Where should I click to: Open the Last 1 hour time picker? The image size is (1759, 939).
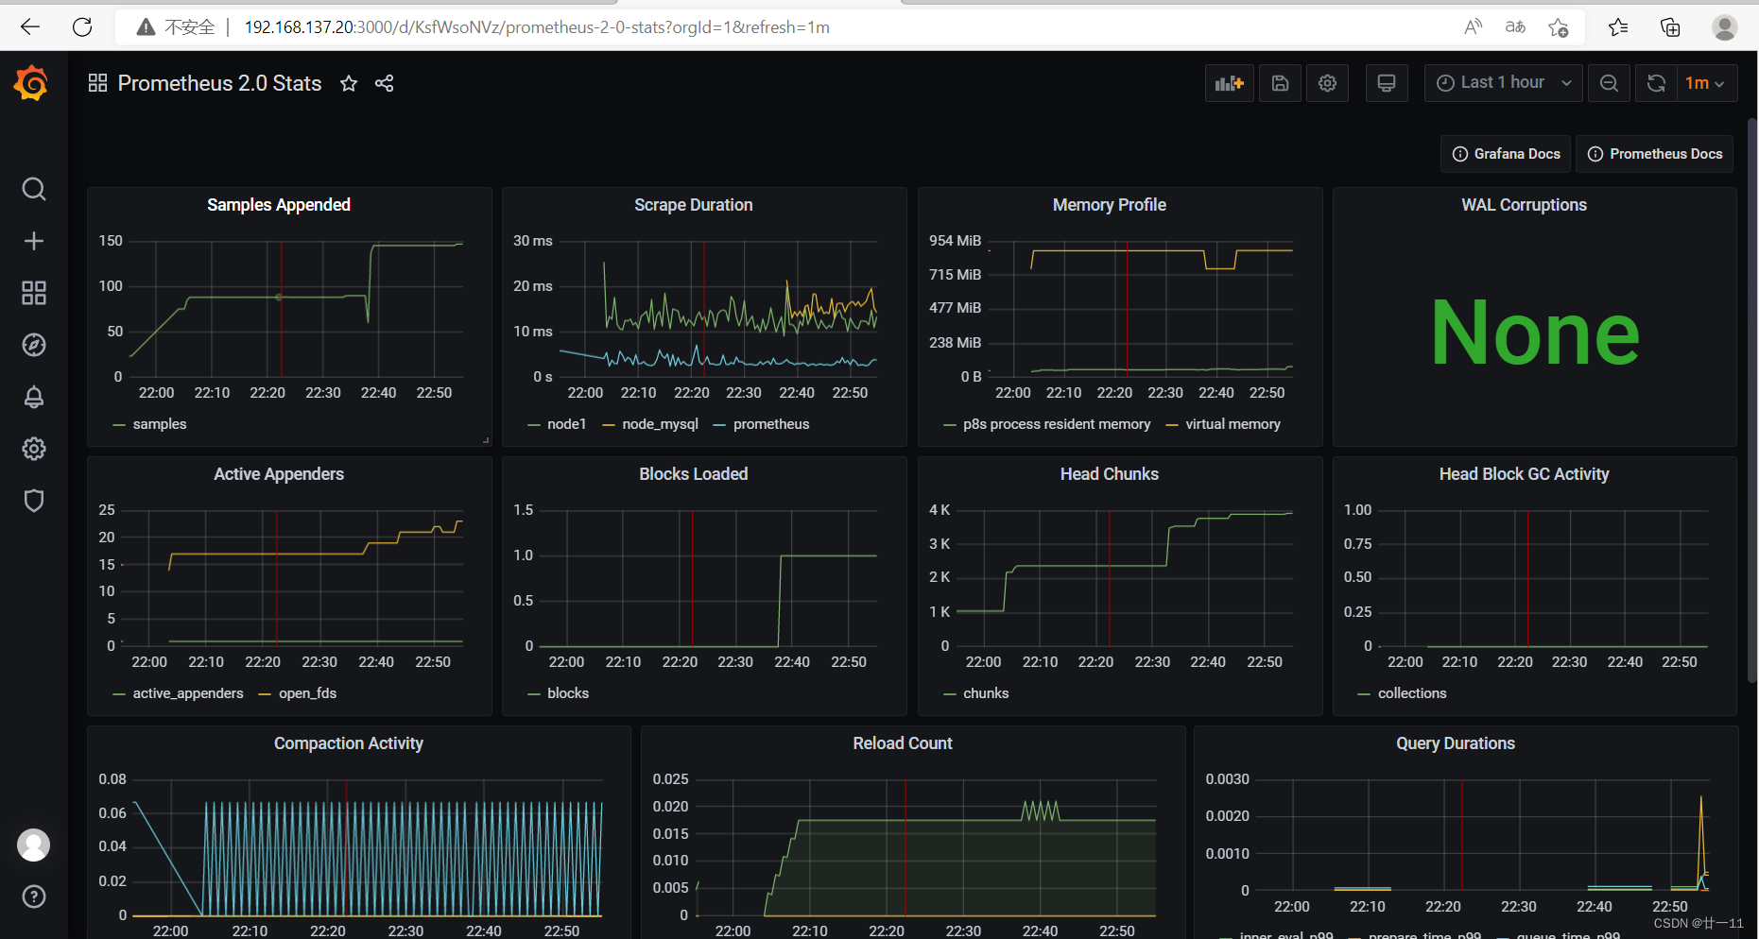click(x=1503, y=82)
